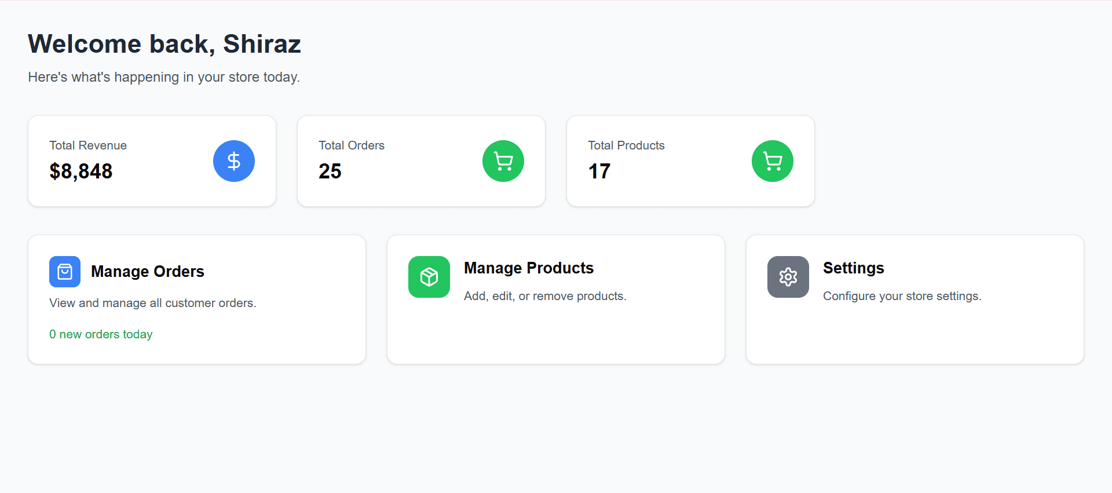
Task: Open the Manage Products heading
Action: point(528,268)
